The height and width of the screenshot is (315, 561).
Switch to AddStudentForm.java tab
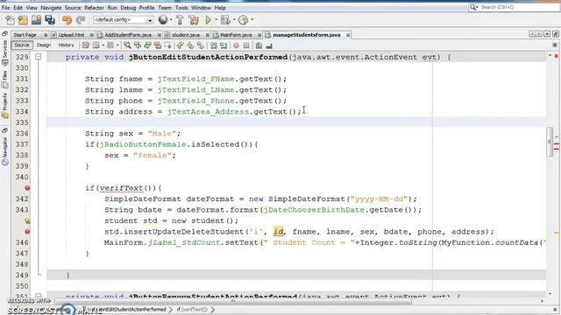[x=128, y=35]
